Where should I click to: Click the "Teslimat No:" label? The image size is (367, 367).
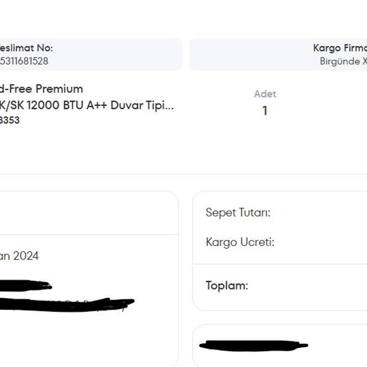[26, 48]
